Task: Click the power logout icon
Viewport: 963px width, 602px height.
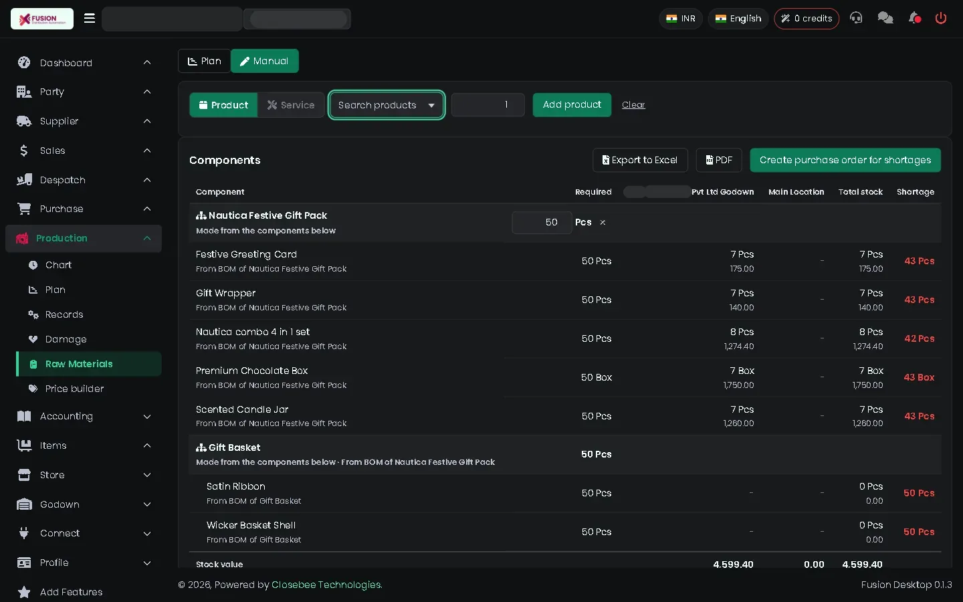Action: click(941, 18)
